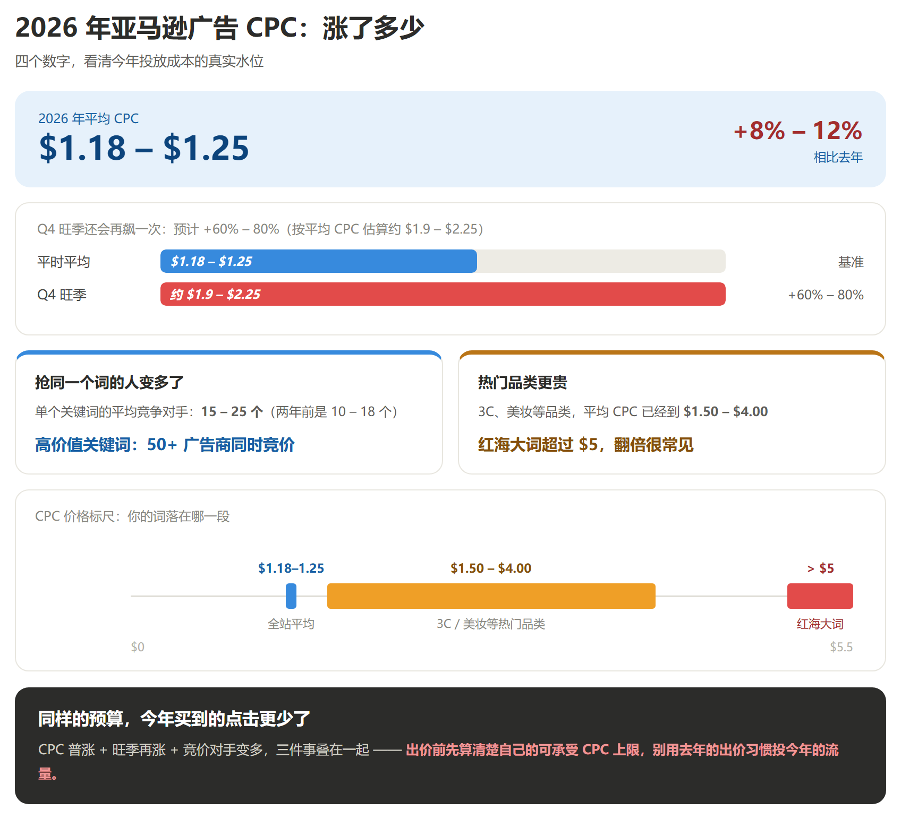The height and width of the screenshot is (819, 901).
Task: Click the red "约 $1.9 – $2.25" bar
Action: pyautogui.click(x=443, y=294)
